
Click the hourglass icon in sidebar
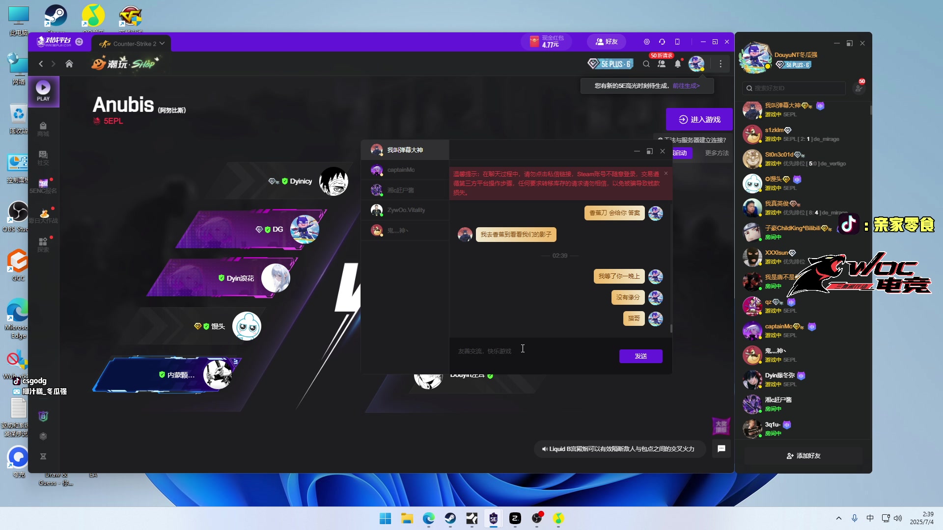coord(43,456)
